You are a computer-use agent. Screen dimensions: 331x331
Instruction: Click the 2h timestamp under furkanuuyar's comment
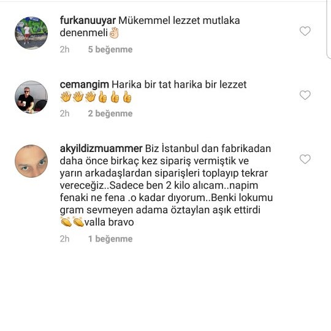point(64,50)
